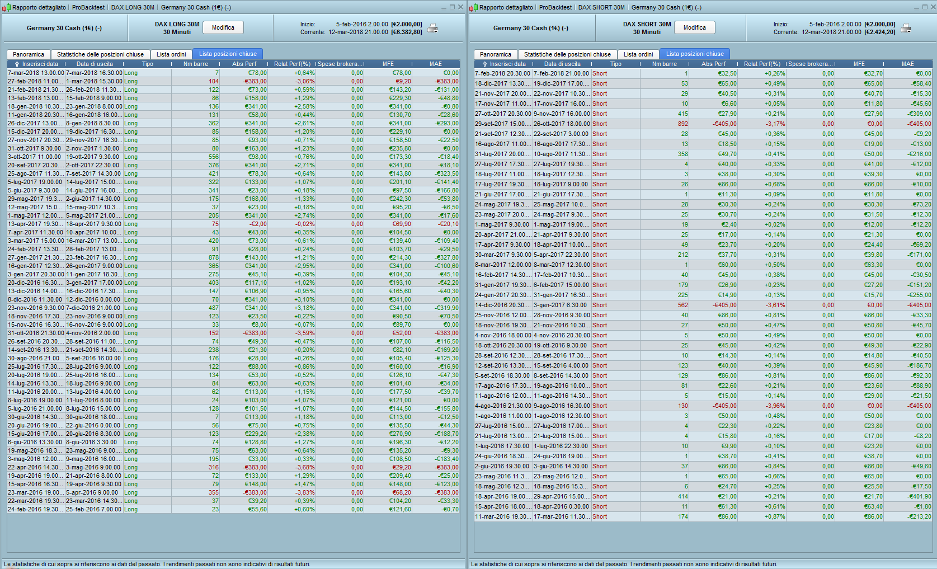Sort by Abs Perf column in SHORT window
Viewport: 937px width, 569px height.
pyautogui.click(x=713, y=64)
